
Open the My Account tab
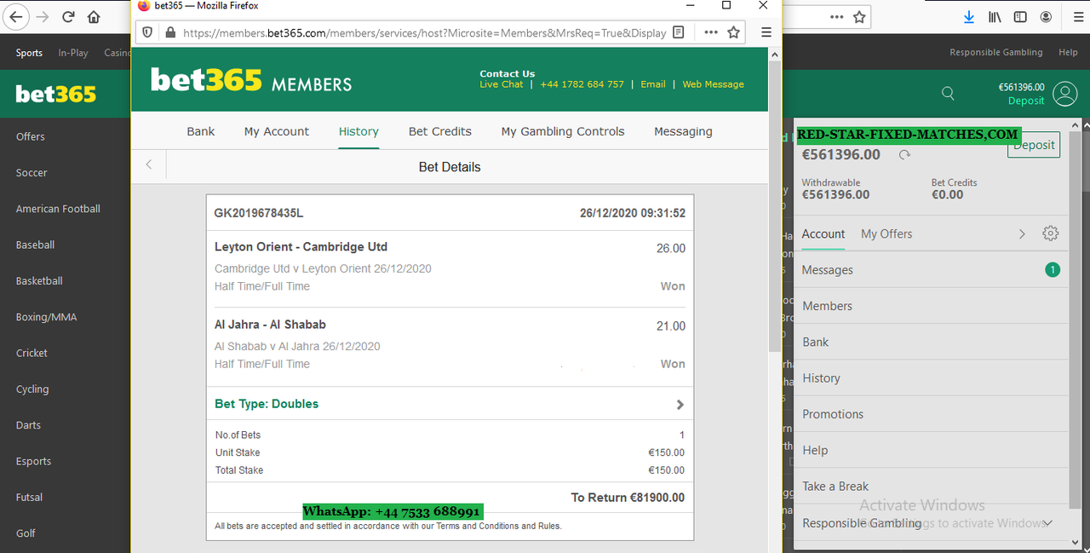click(x=277, y=131)
